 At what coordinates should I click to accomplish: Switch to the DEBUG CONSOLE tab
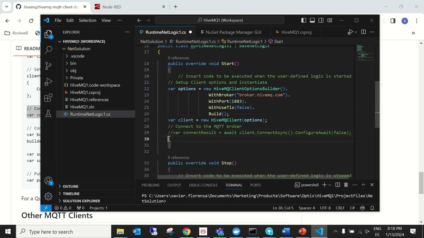click(x=203, y=185)
